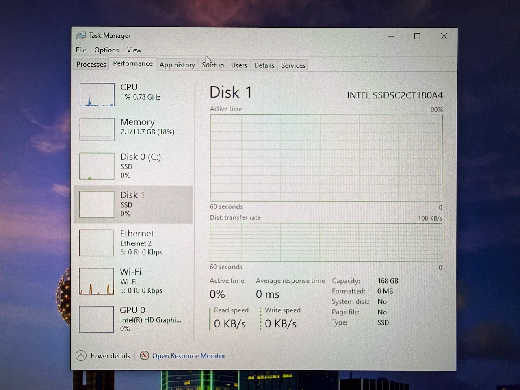Click the Resource Monitor gauge icon

[x=144, y=356]
